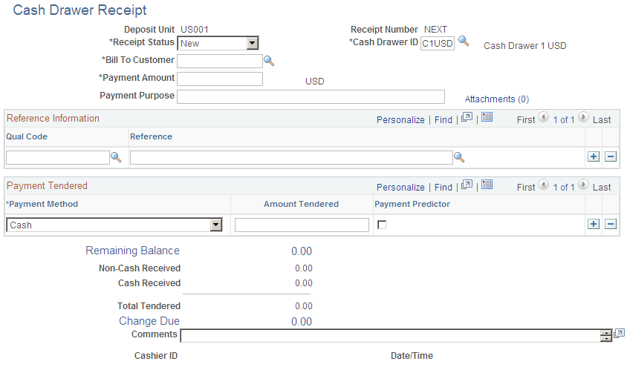Focus the Cash Drawer ID field C1USD
This screenshot has height=367, width=627.
[x=438, y=43]
